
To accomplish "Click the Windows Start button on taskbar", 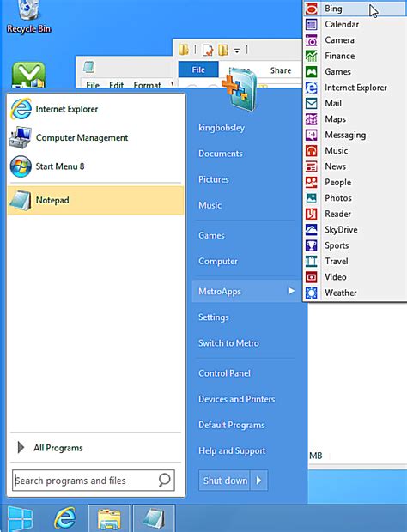I will (x=21, y=519).
